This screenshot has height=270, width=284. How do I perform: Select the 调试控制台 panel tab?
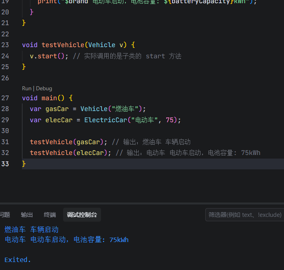pos(82,215)
